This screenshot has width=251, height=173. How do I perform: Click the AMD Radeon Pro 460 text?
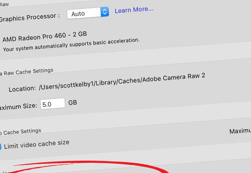45,37
